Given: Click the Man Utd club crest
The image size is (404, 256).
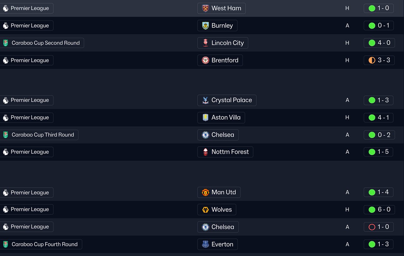Looking at the screenshot, I should pyautogui.click(x=205, y=192).
